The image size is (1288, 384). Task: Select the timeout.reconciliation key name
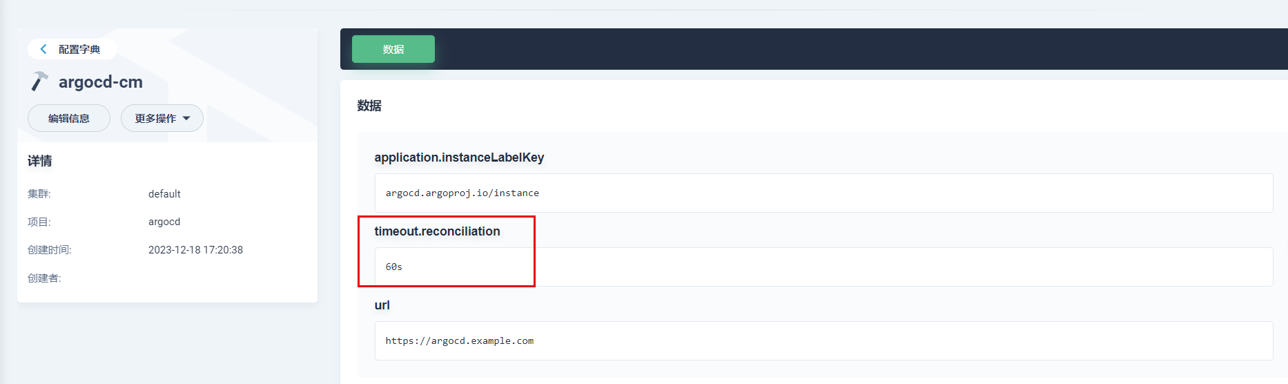point(437,231)
